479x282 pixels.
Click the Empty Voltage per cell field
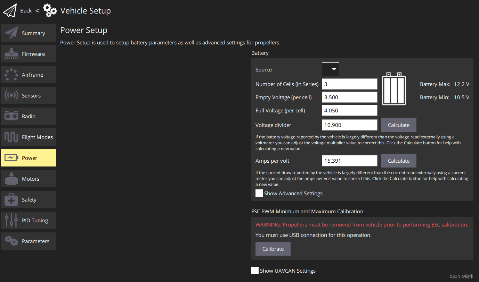point(350,97)
